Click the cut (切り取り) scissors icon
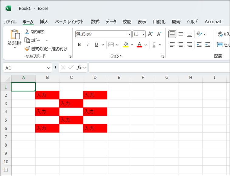The height and width of the screenshot is (176, 230). [x=27, y=32]
